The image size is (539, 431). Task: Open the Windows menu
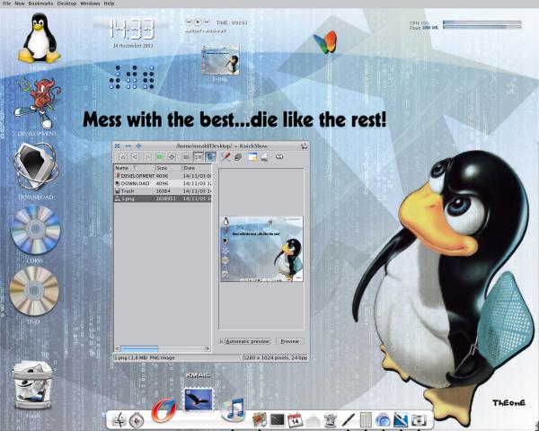pyautogui.click(x=90, y=4)
